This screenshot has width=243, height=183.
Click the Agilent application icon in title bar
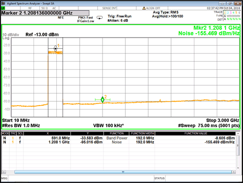[x=3, y=3]
